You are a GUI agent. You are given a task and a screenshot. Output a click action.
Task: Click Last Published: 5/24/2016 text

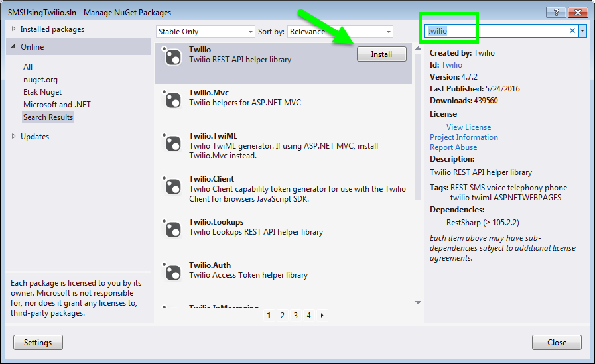(x=475, y=89)
